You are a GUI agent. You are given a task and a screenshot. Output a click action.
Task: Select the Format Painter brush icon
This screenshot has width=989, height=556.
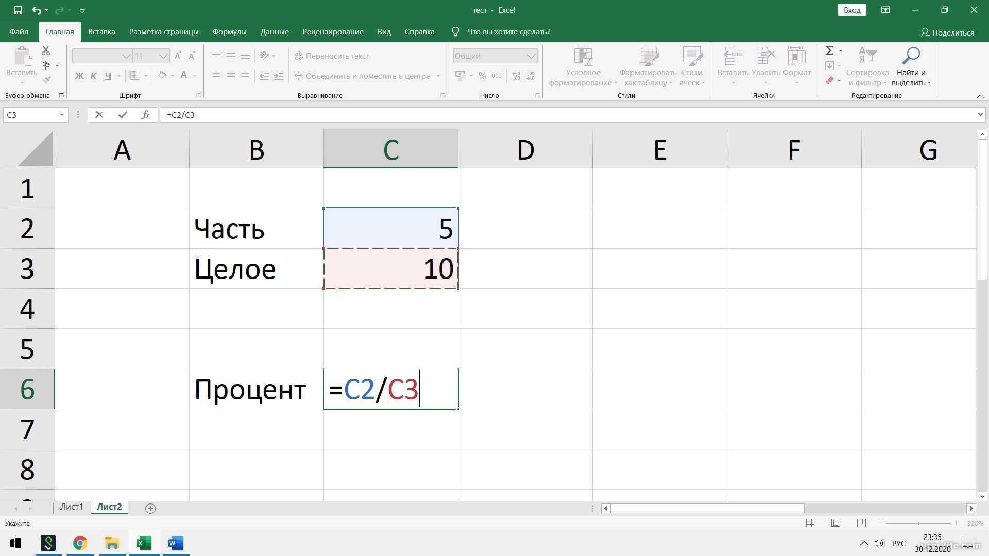(x=46, y=80)
